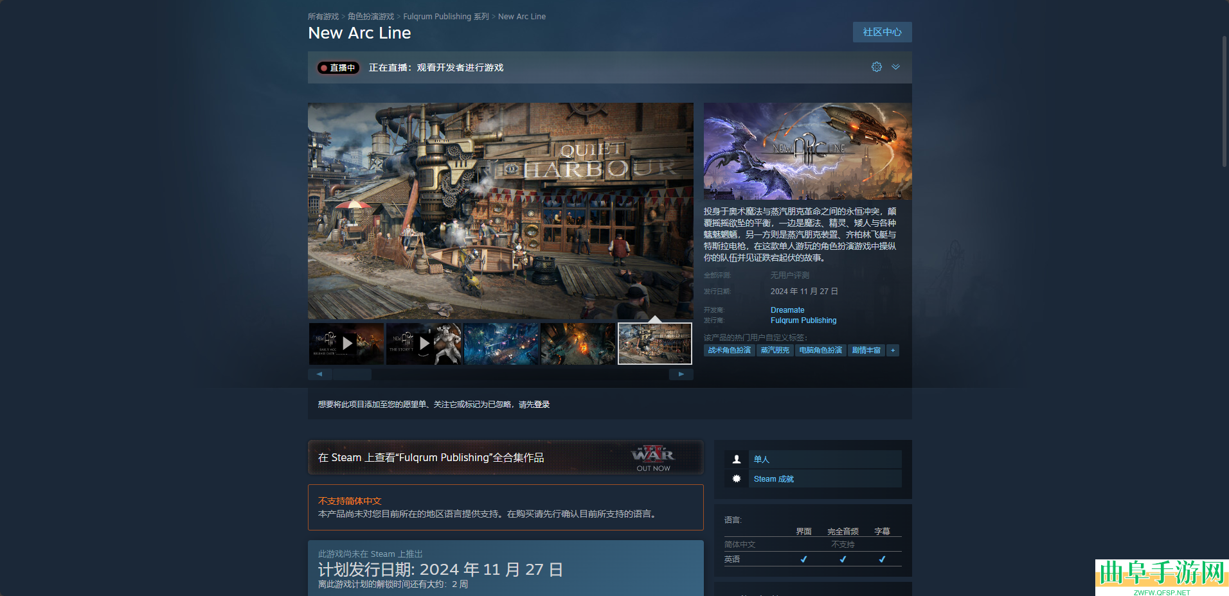Play the second story trailer thumbnail
This screenshot has height=596, width=1229.
pyautogui.click(x=424, y=344)
